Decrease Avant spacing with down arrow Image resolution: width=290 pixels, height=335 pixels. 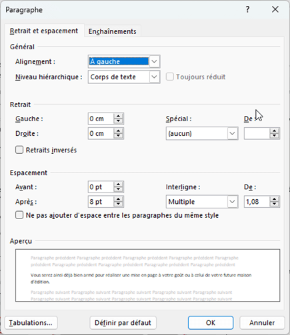click(x=119, y=190)
